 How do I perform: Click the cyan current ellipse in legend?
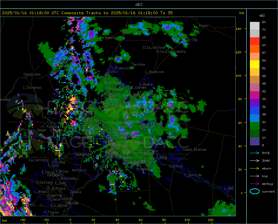pyautogui.click(x=255, y=191)
